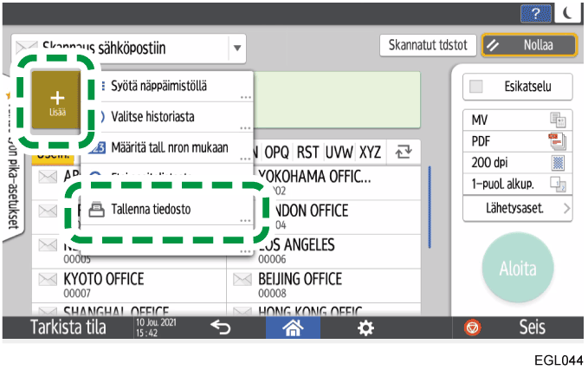Screen dimensions: 588x370
Task: Toggle the Esikatselu checkbox
Action: [476, 87]
